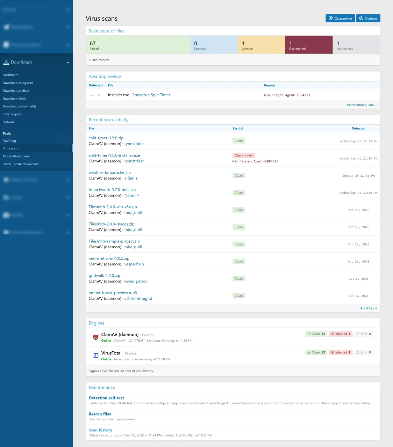Run the Detection self-test
This screenshot has height=447, width=393.
106,398
